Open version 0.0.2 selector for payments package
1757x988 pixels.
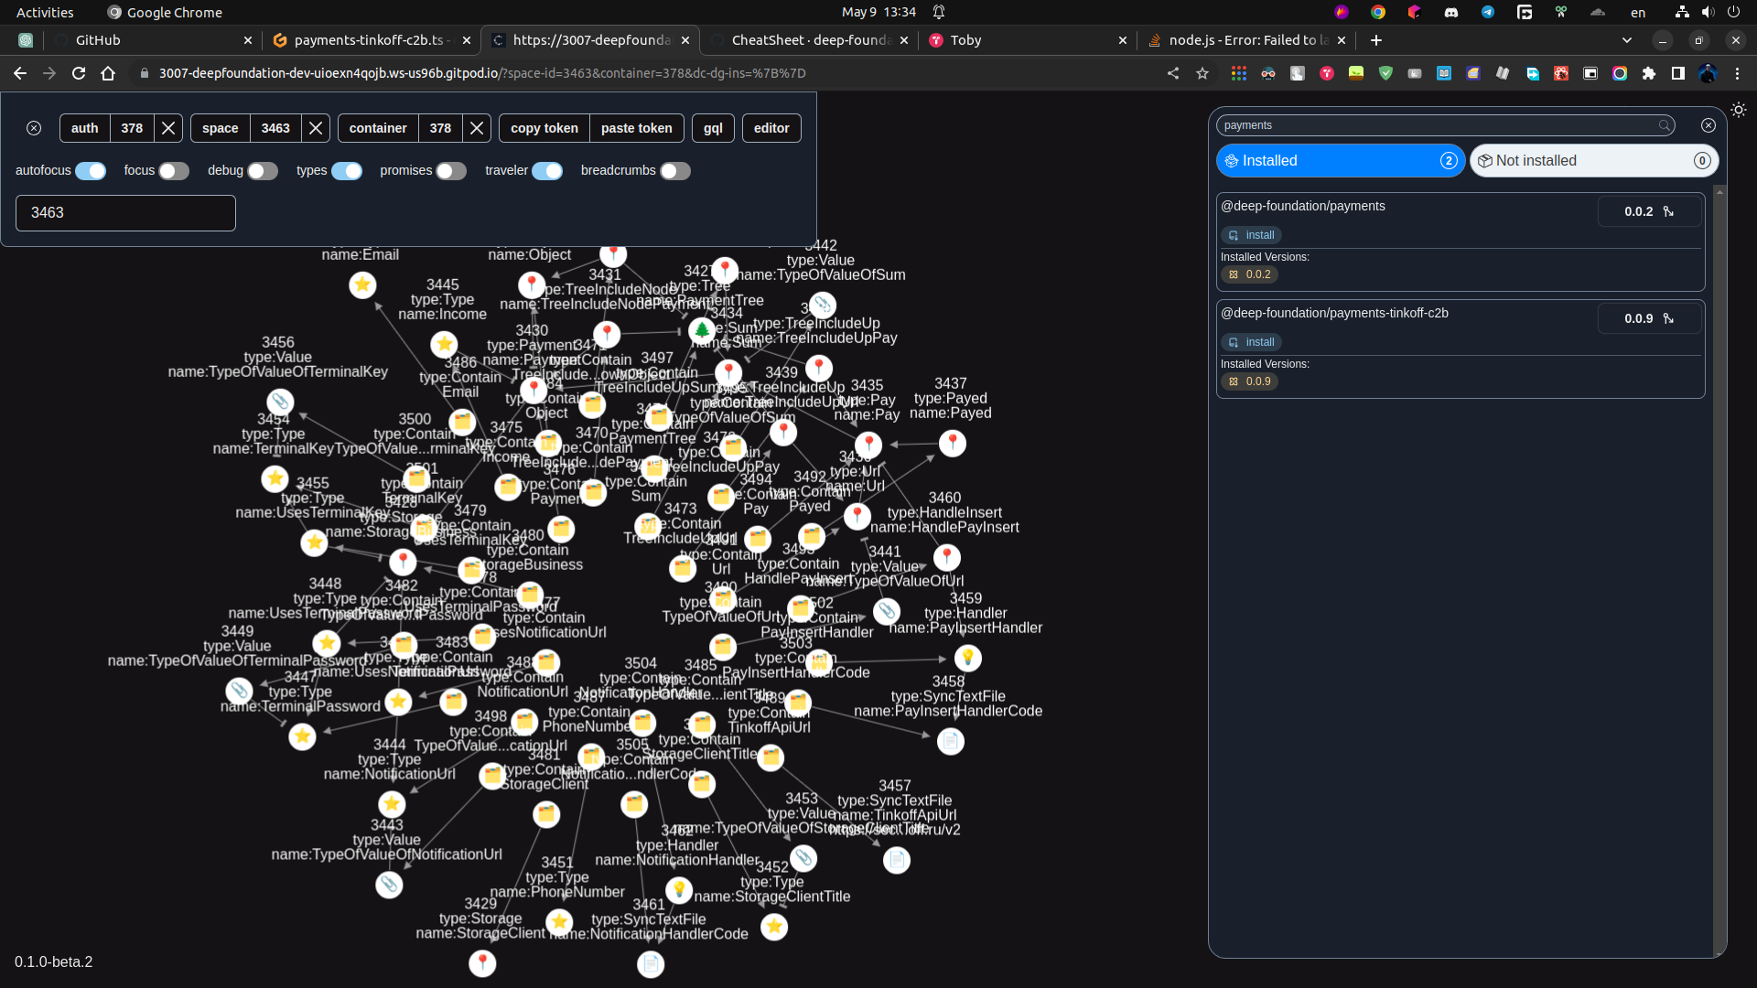(x=1649, y=211)
